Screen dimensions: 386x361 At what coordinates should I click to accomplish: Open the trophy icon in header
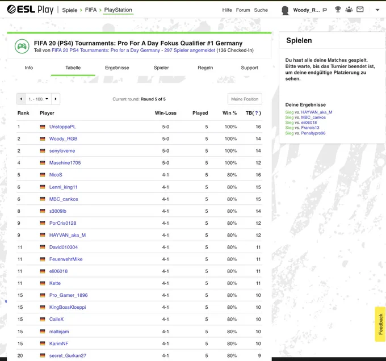click(338, 10)
